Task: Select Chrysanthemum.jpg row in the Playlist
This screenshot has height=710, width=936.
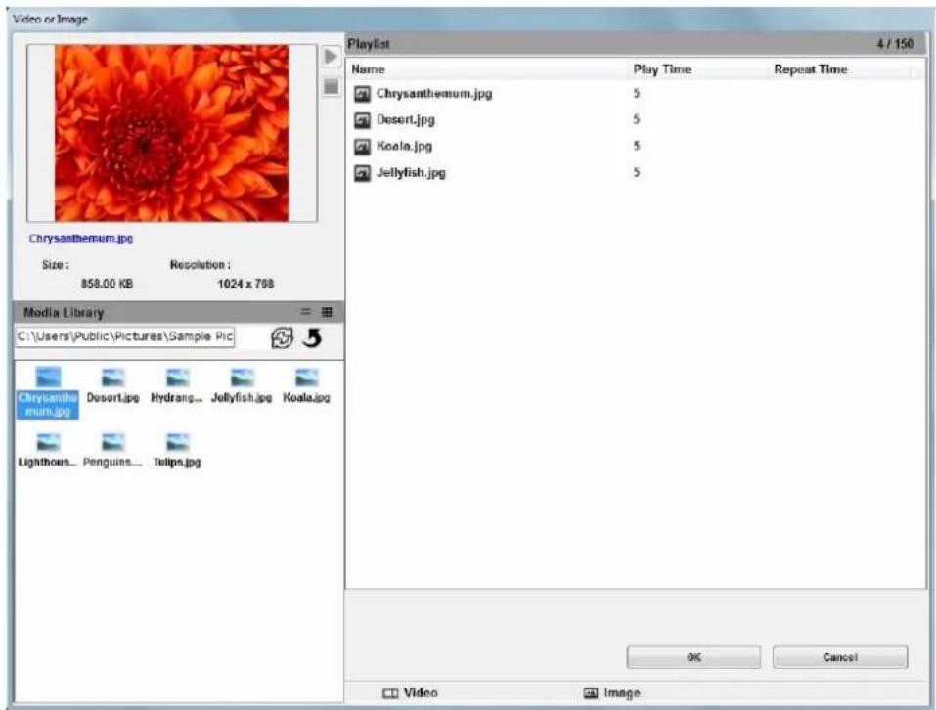Action: click(x=635, y=94)
